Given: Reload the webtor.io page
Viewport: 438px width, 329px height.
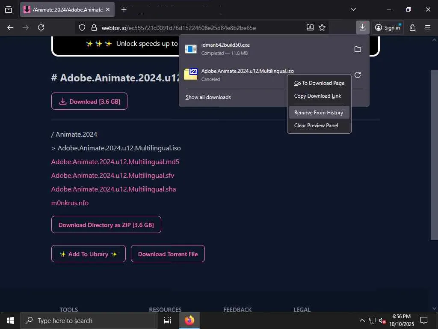Looking at the screenshot, I should pyautogui.click(x=41, y=27).
